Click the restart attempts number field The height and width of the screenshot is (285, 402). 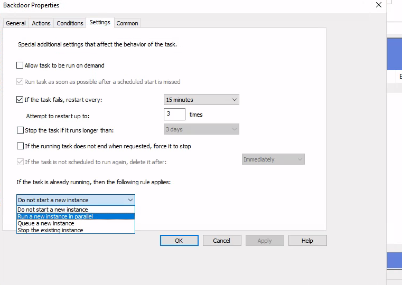tap(174, 114)
